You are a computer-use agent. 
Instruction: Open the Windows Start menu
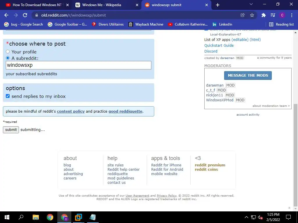[7, 217]
